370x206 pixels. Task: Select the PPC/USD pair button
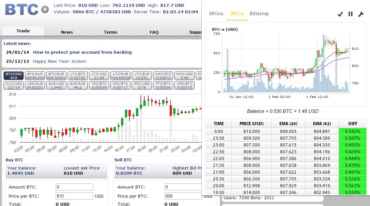tap(142, 85)
